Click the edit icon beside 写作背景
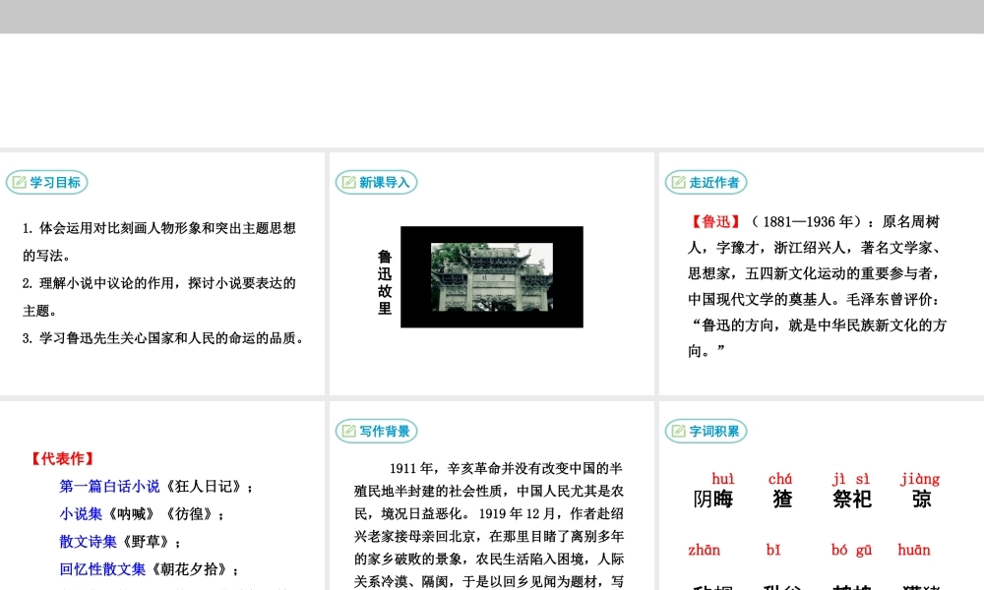The image size is (984, 590). point(348,432)
